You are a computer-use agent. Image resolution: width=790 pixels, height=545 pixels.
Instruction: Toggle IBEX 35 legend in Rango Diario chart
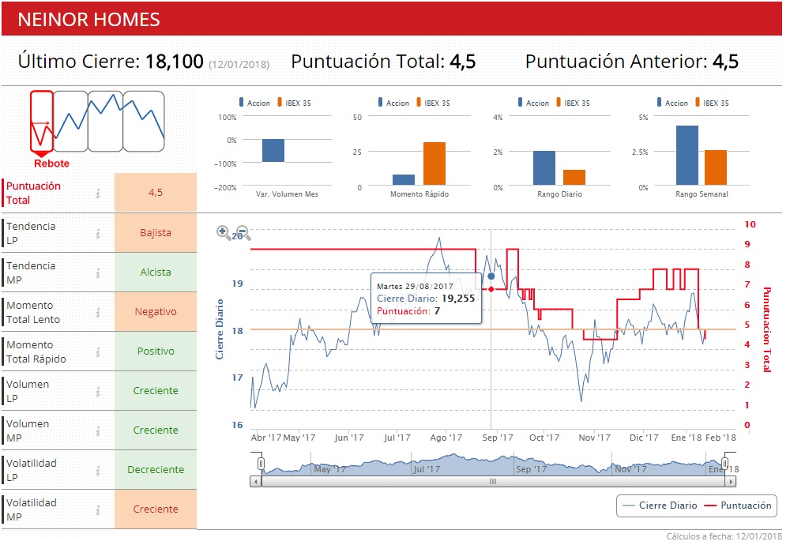click(573, 103)
